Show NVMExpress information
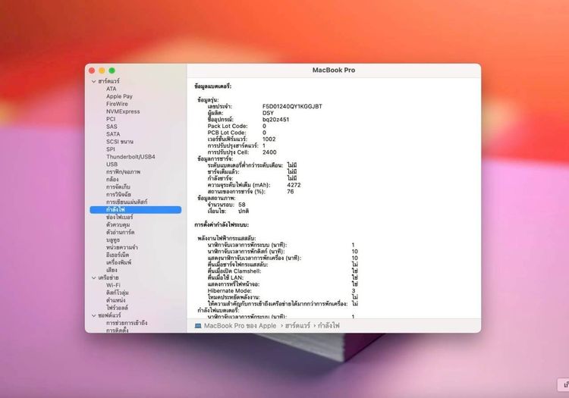The height and width of the screenshot is (398, 569). click(123, 111)
